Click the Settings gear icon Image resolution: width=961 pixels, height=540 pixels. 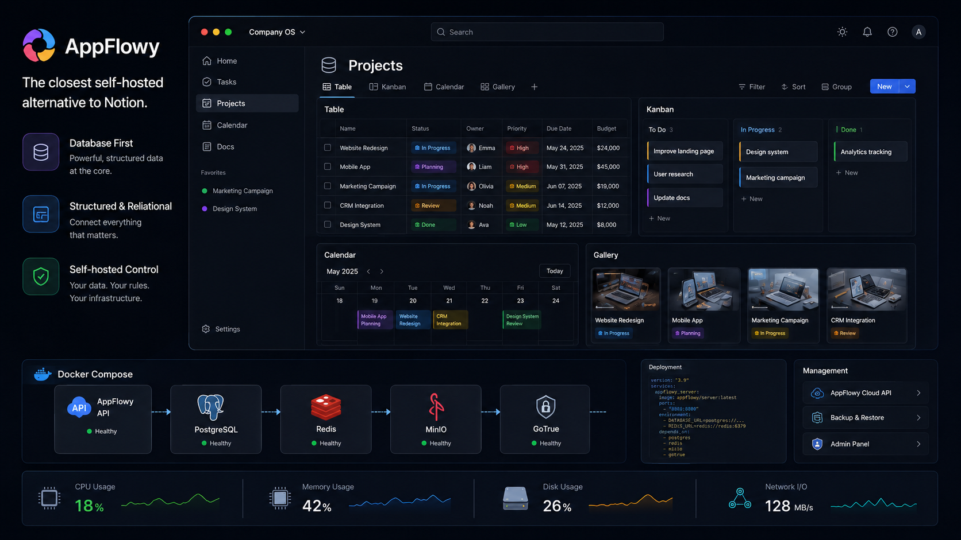point(206,329)
